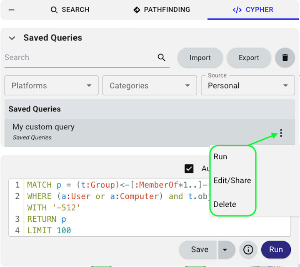This screenshot has height=267, width=300.
Task: Click the trash delete icon button
Action: pyautogui.click(x=285, y=58)
